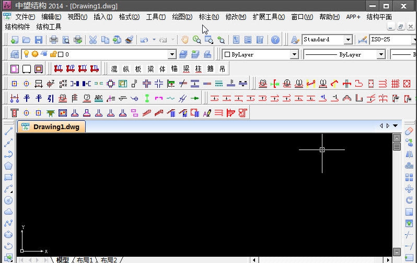Open the 结构工具 menu
This screenshot has height=263, width=417.
click(49, 27)
